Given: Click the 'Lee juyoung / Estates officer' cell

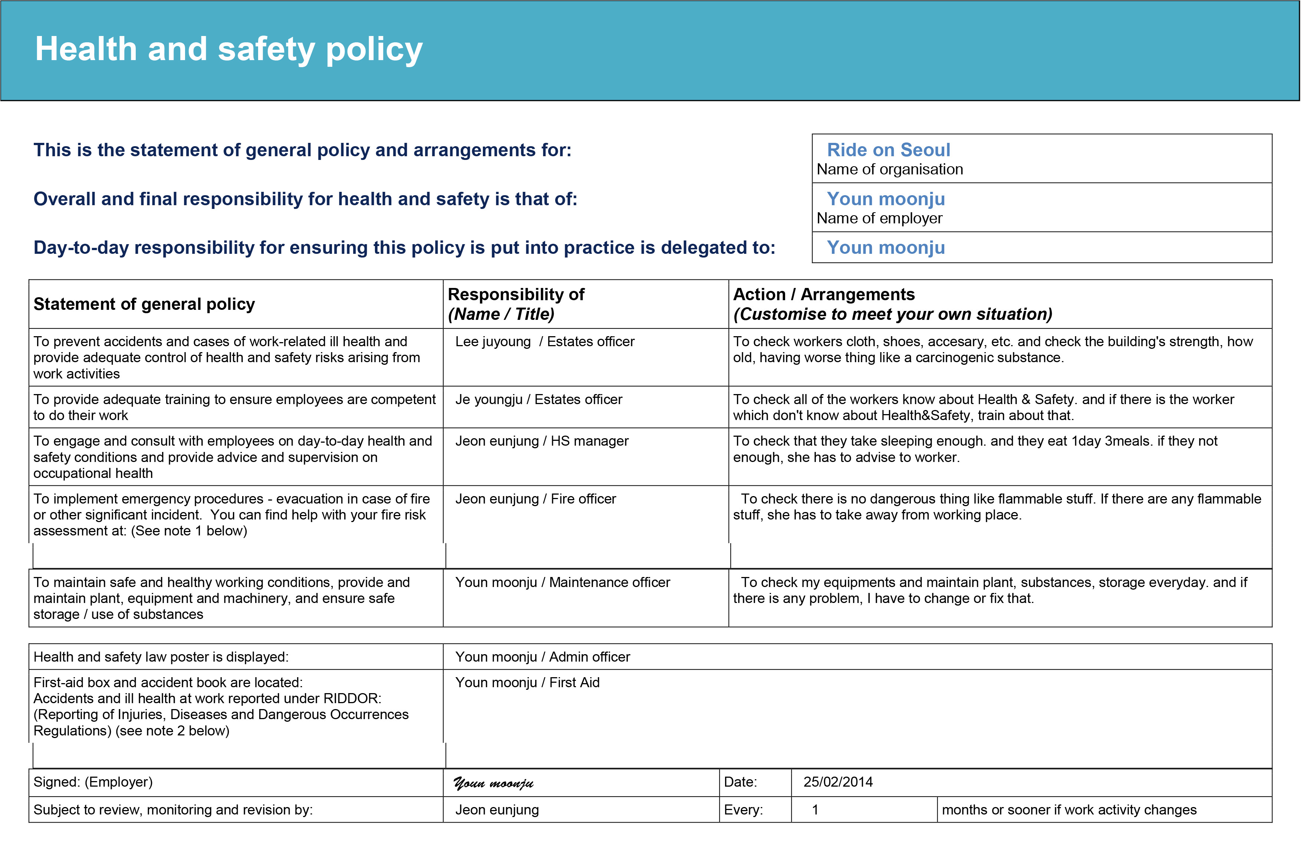Looking at the screenshot, I should pos(545,342).
